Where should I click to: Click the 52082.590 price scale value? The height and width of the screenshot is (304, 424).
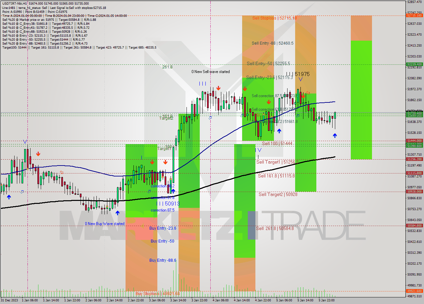coord(414,78)
